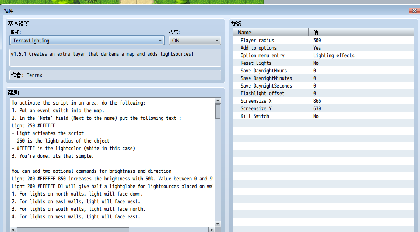420x232 pixels.
Task: Click the Screensize X value 866
Action: tap(317, 101)
